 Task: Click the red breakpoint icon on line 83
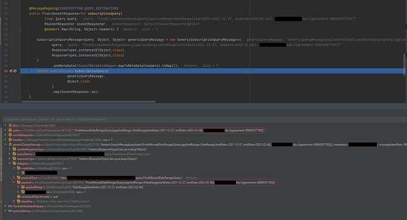pyautogui.click(x=11, y=71)
